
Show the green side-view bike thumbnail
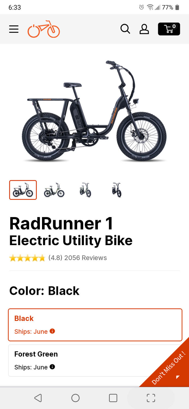coord(54,190)
